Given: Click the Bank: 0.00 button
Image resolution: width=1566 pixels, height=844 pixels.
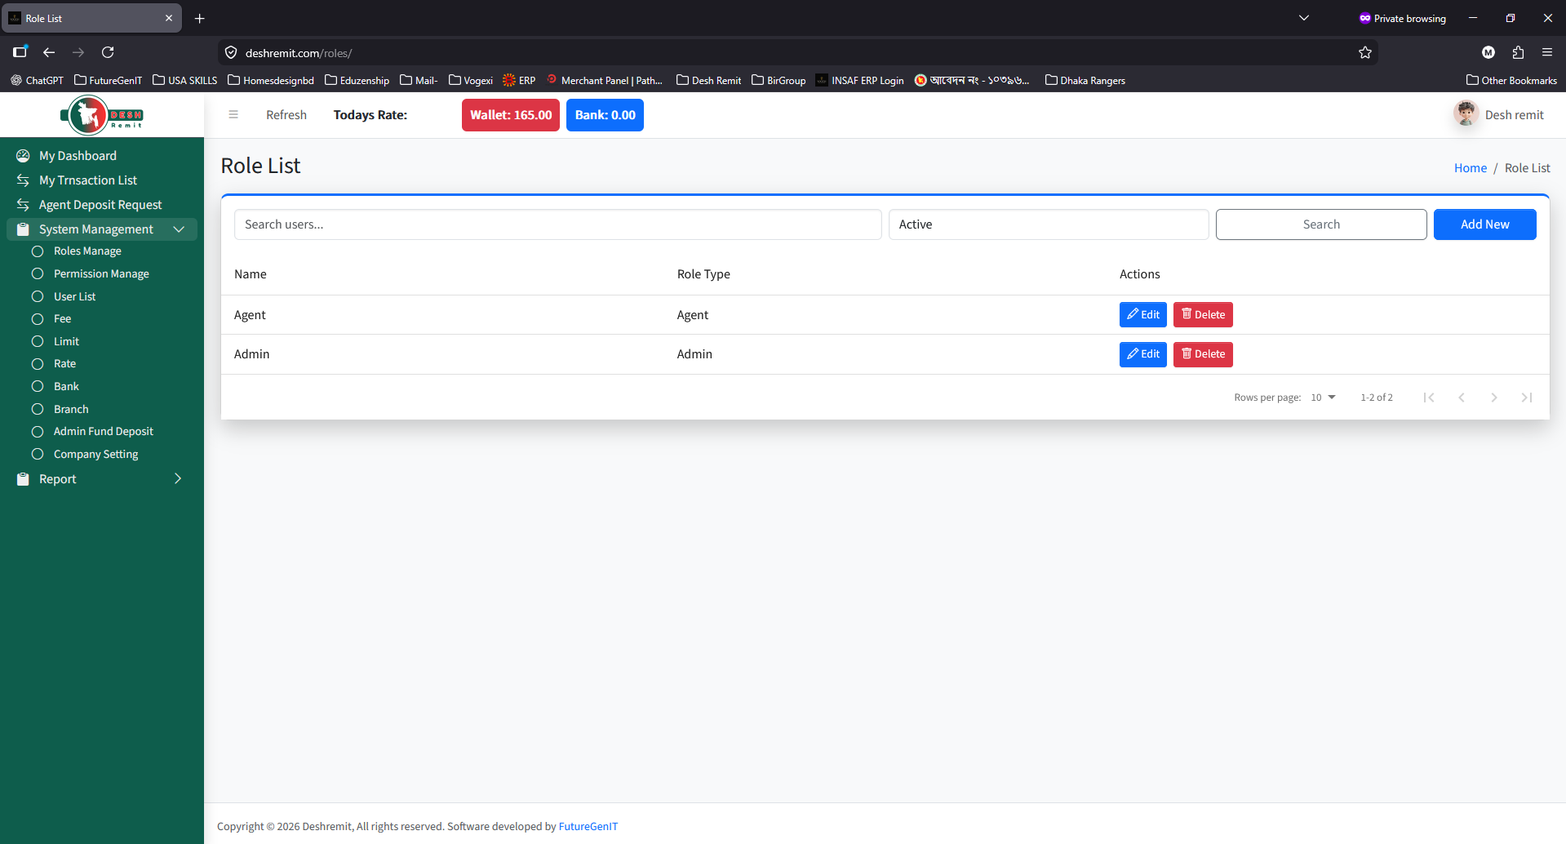Looking at the screenshot, I should [x=605, y=115].
